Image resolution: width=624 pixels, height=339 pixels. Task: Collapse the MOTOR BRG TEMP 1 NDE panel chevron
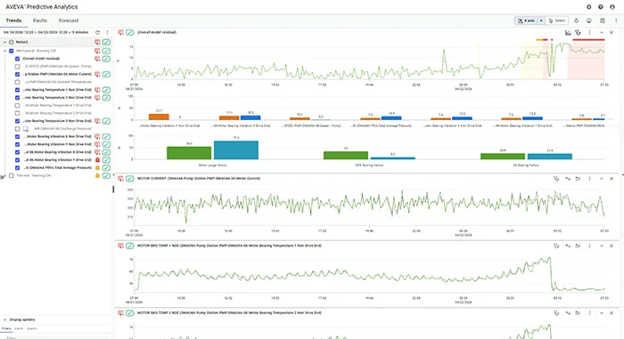tap(602, 246)
